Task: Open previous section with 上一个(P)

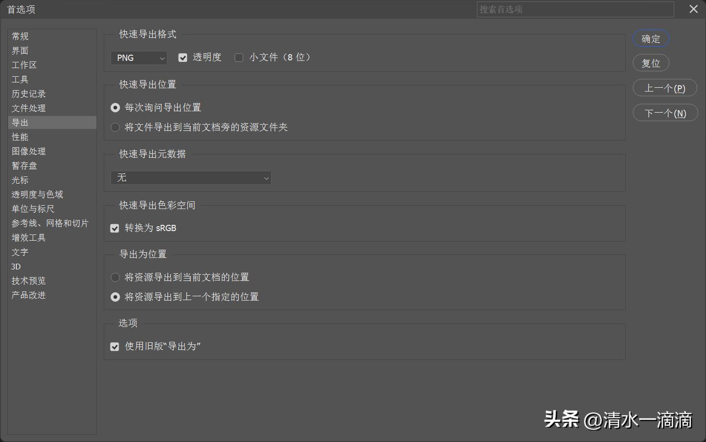Action: 665,88
